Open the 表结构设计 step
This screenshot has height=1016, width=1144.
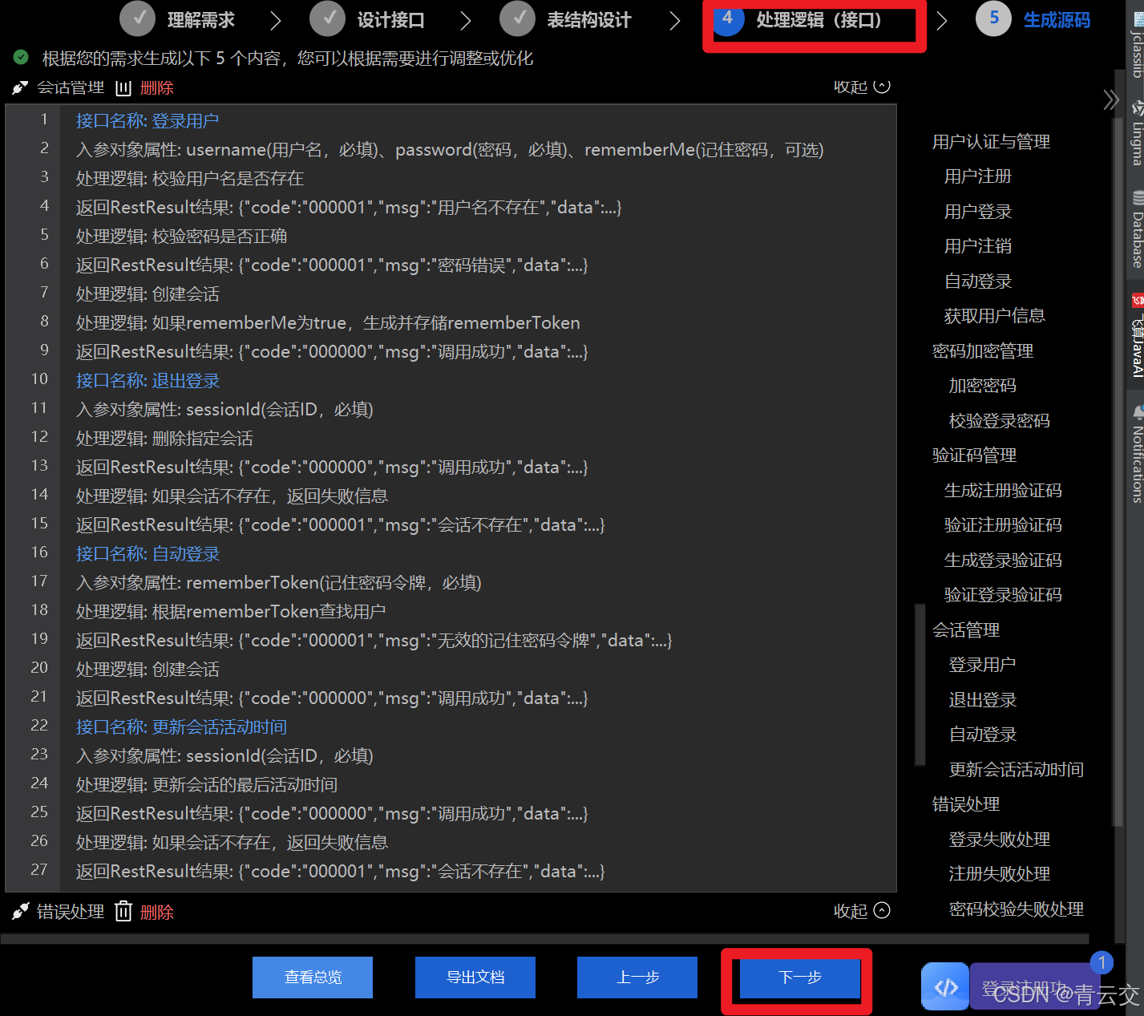click(565, 19)
